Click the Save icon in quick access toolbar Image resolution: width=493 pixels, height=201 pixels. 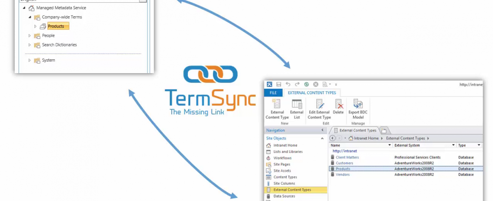[279, 84]
